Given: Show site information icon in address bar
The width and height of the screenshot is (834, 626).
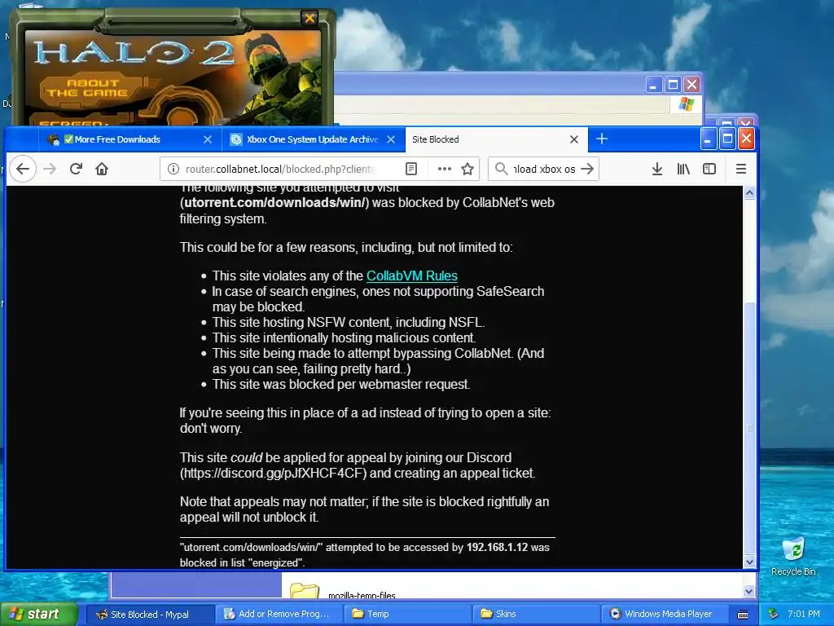Looking at the screenshot, I should (x=173, y=170).
